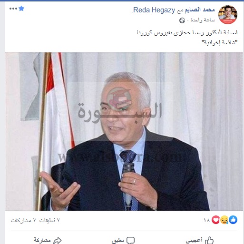Share the post with مشاركة button
This screenshot has height=244, width=244.
(48, 240)
